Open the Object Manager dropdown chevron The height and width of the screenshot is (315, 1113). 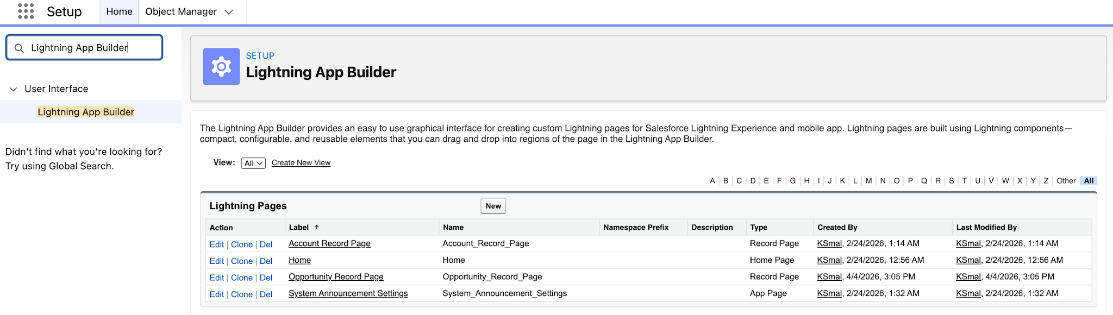click(229, 12)
